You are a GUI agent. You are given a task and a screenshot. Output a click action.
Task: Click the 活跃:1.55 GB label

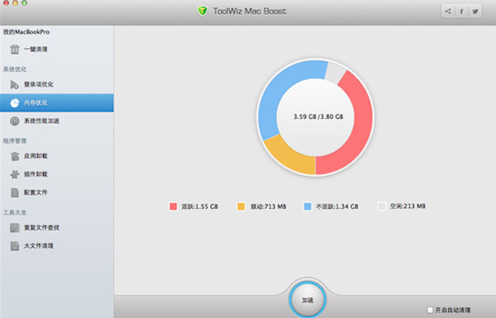pos(199,206)
